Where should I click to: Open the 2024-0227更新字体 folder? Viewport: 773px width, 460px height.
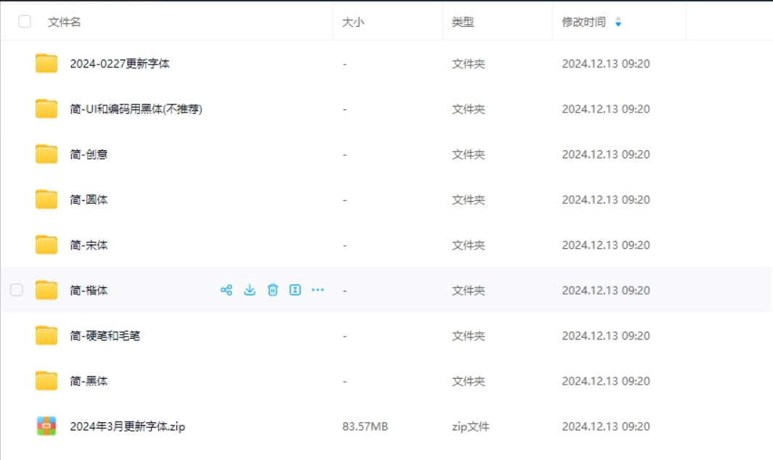pos(120,64)
